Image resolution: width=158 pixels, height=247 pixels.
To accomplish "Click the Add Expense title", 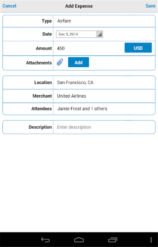I will [x=79, y=6].
